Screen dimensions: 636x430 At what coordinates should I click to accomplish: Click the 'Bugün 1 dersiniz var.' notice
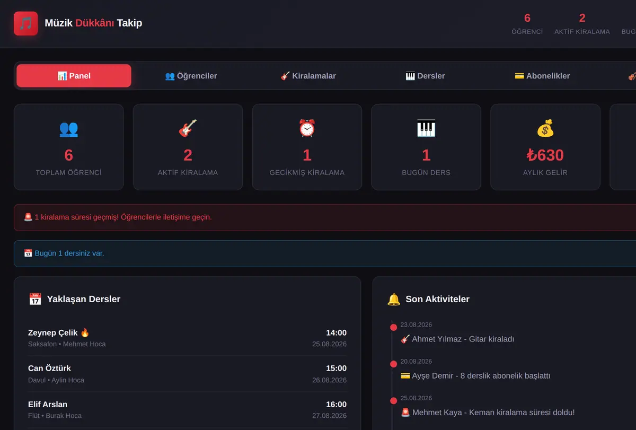(69, 253)
